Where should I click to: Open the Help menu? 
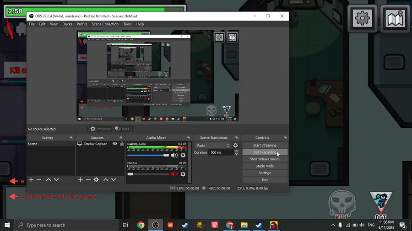click(140, 24)
